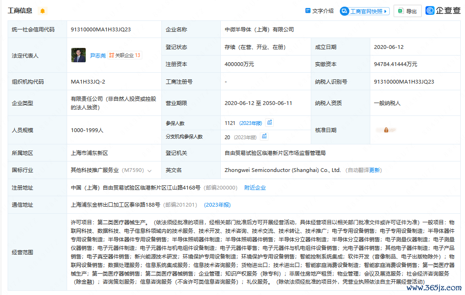Click the status 存续（在营、开业、在册）
Viewport: 465px width, 295px height.
pyautogui.click(x=255, y=47)
